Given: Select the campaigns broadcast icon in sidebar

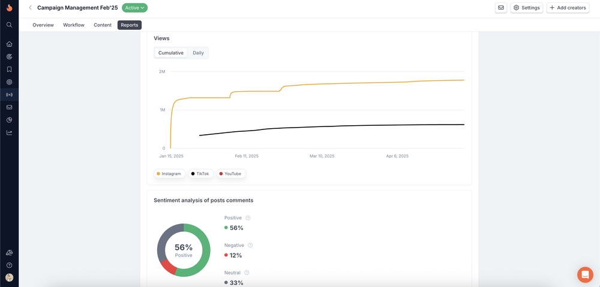Looking at the screenshot, I should pyautogui.click(x=9, y=95).
